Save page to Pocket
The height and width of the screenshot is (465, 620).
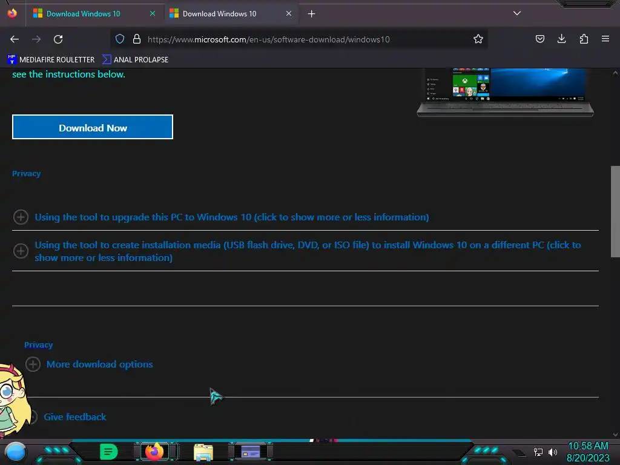point(539,39)
